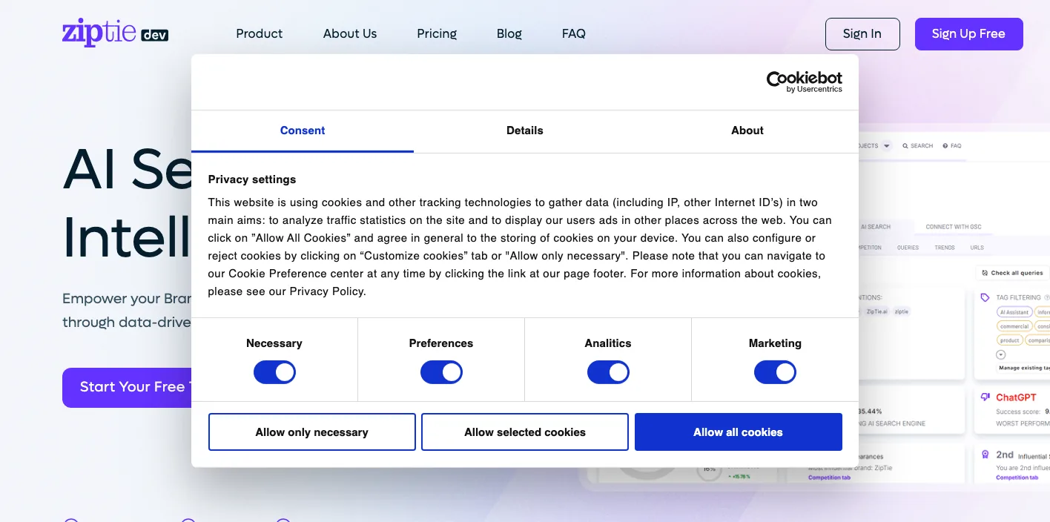Click Sign Up Free

968,34
